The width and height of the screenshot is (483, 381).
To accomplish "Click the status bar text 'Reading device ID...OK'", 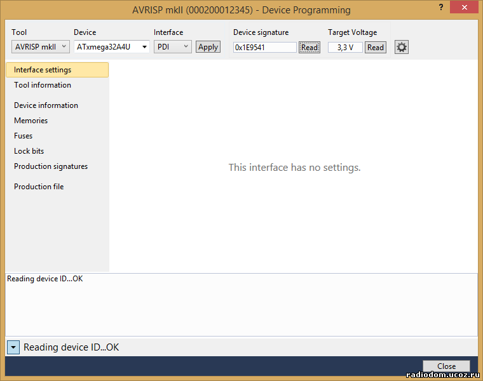I will pos(71,347).
